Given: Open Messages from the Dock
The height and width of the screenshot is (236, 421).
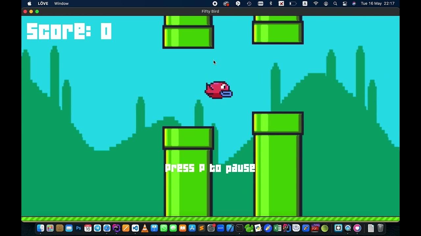Looking at the screenshot, I should pos(173,228).
